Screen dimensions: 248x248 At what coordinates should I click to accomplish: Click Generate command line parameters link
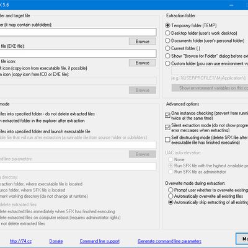(169, 241)
